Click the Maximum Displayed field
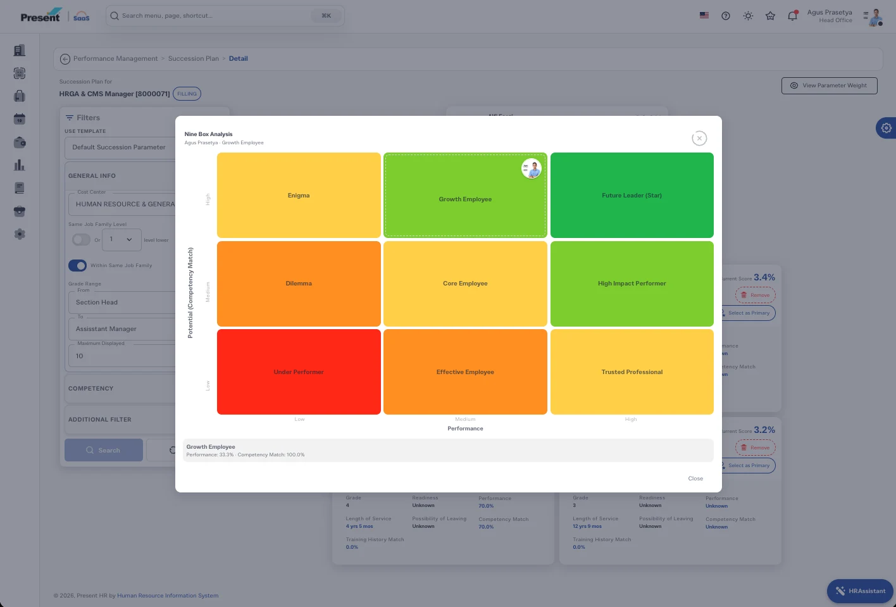 point(121,356)
